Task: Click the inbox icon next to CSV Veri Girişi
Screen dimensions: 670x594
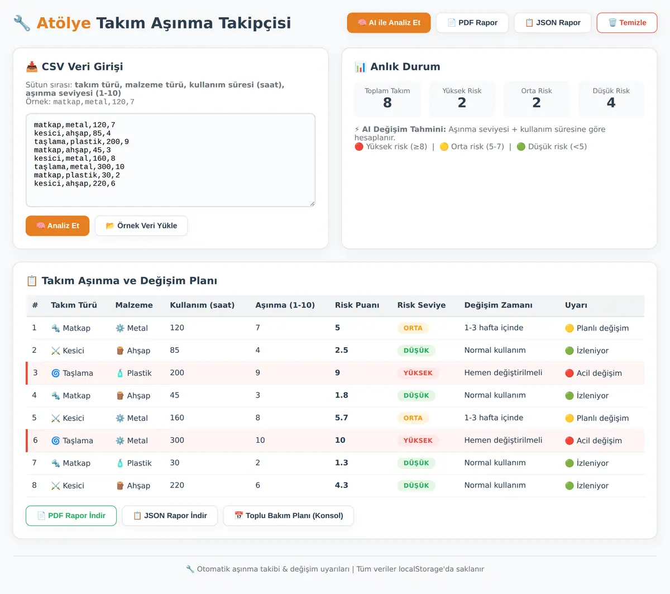Action: pos(32,67)
